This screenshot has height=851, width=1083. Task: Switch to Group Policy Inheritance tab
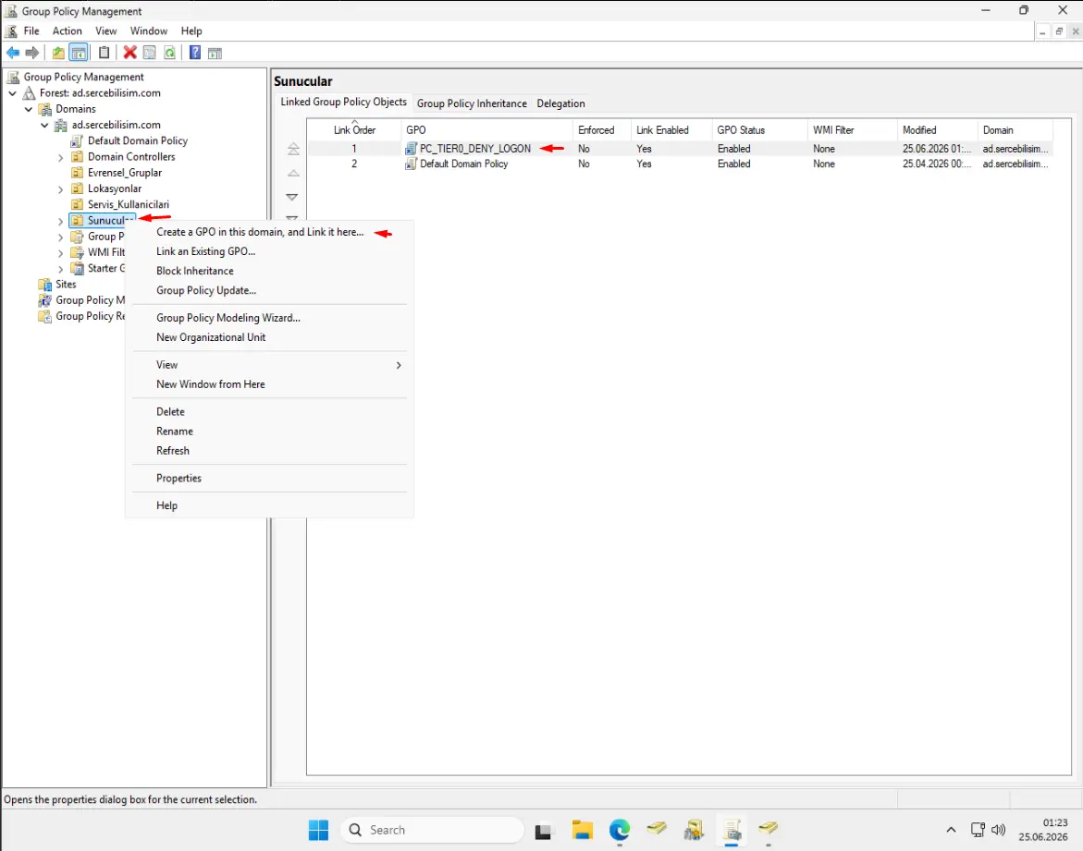(x=472, y=103)
